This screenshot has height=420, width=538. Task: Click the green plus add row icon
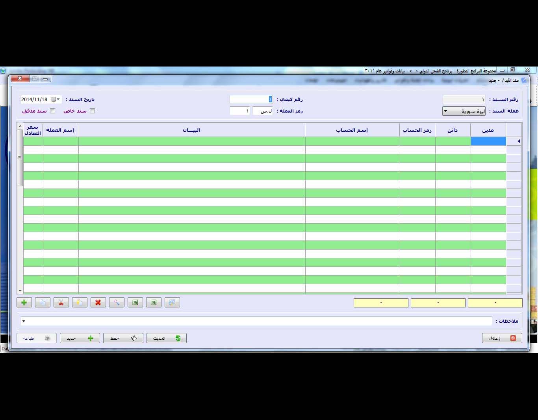(24, 302)
